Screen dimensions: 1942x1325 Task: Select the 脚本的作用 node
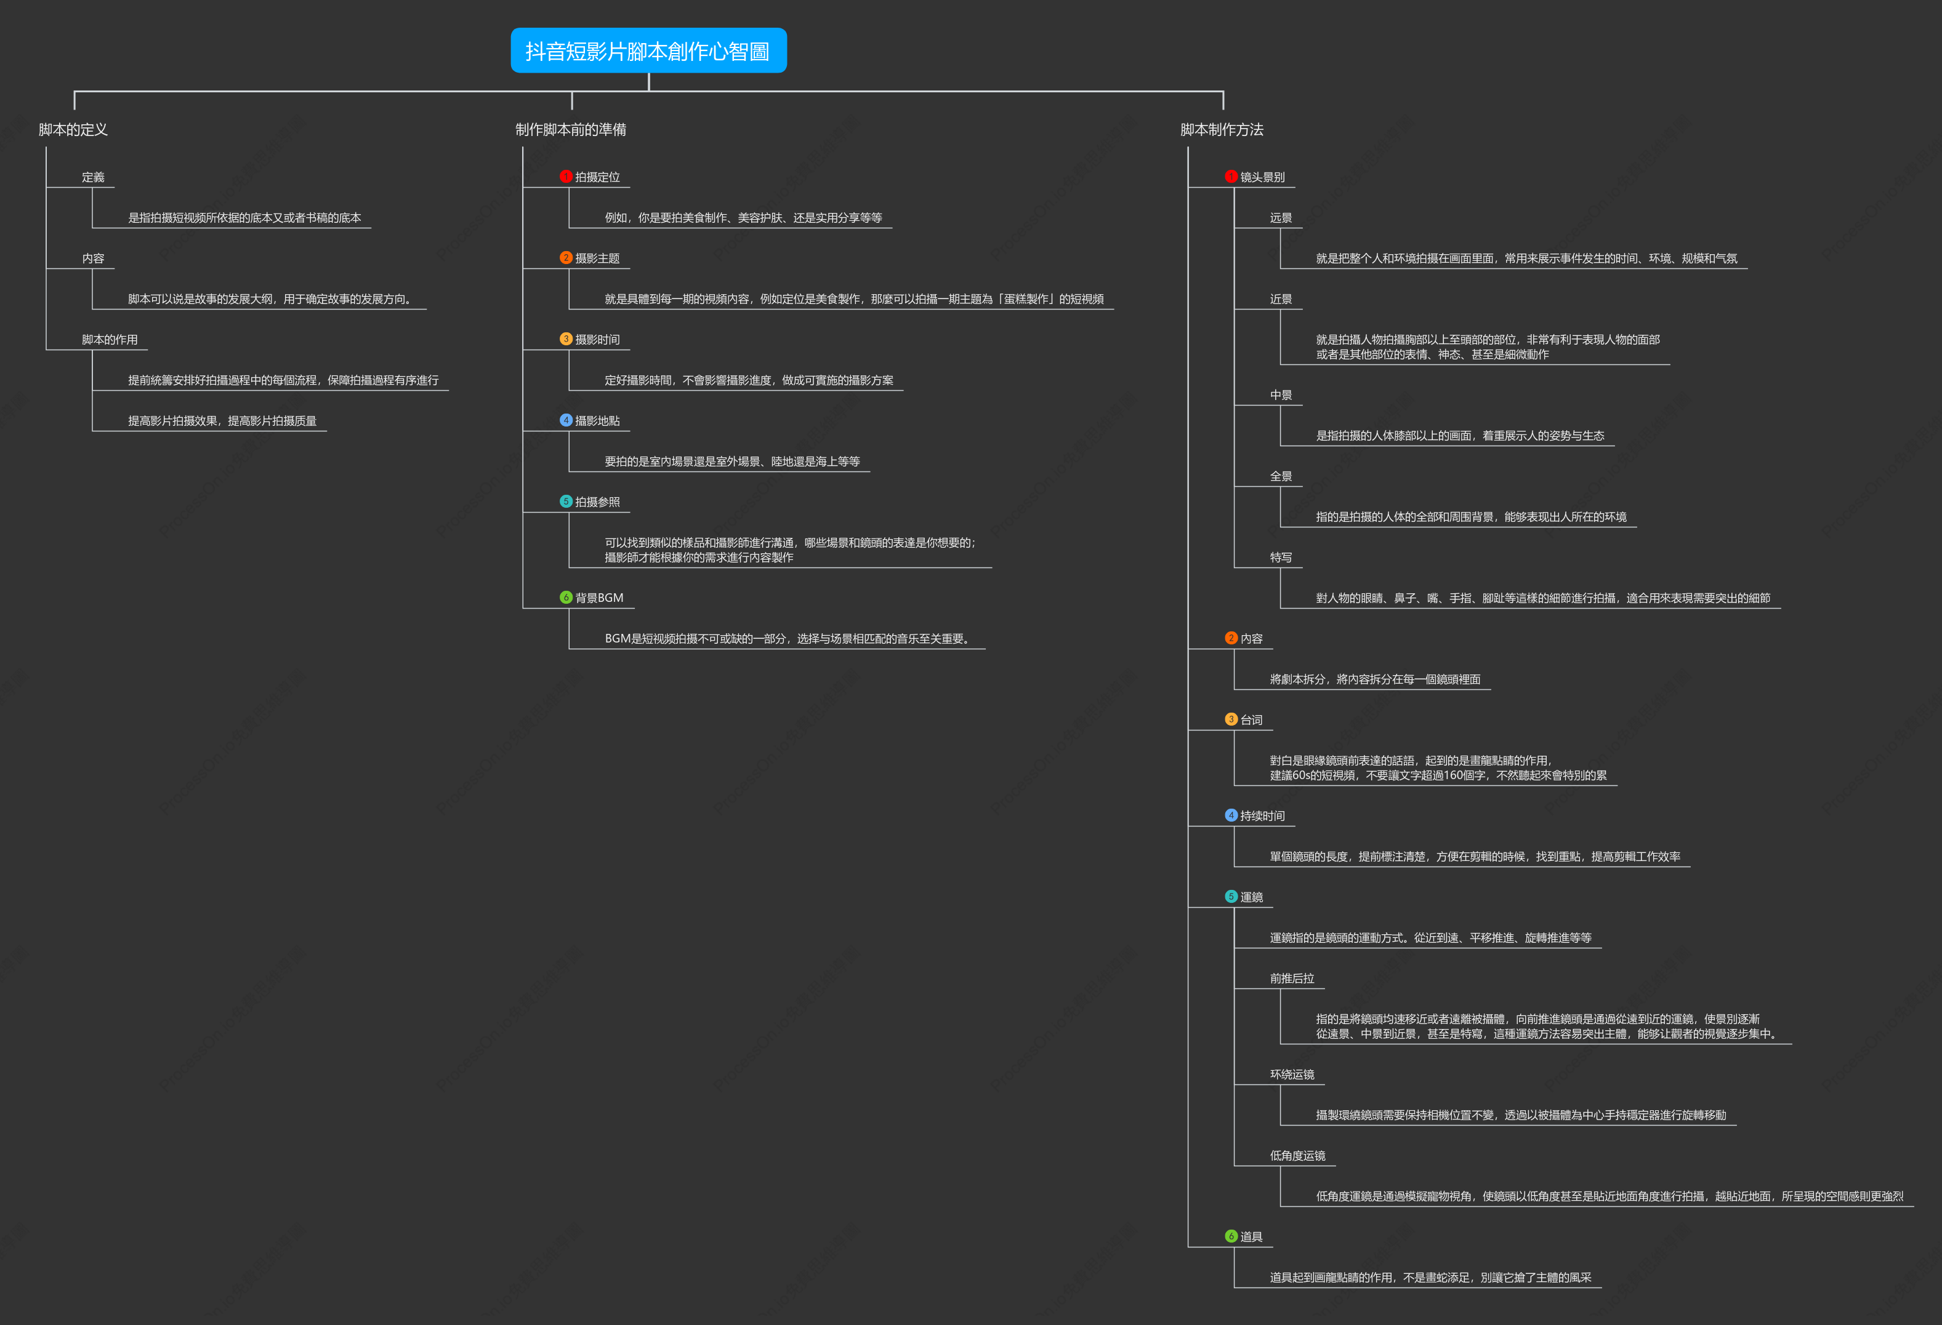pyautogui.click(x=110, y=339)
